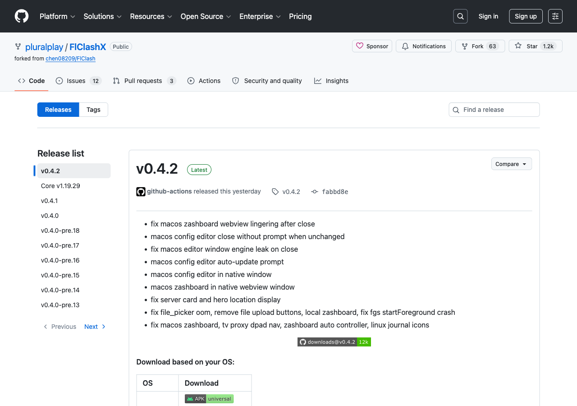
Task: Click the bell icon on Notifications
Action: tap(405, 46)
